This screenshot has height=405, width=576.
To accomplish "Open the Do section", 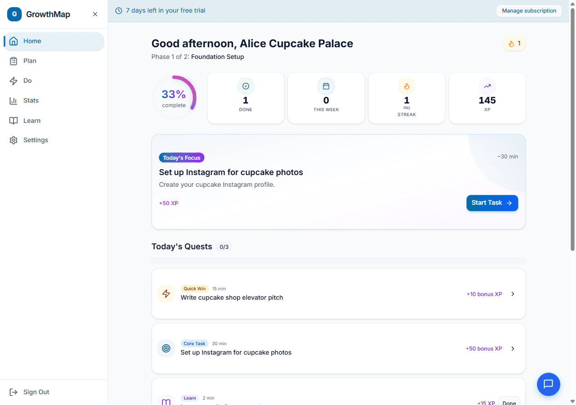I will coord(54,81).
